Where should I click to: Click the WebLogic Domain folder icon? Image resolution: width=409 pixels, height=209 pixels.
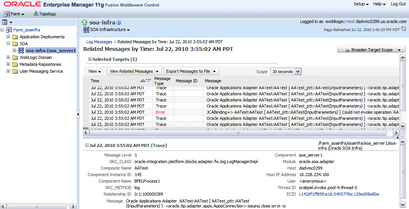click(x=15, y=57)
